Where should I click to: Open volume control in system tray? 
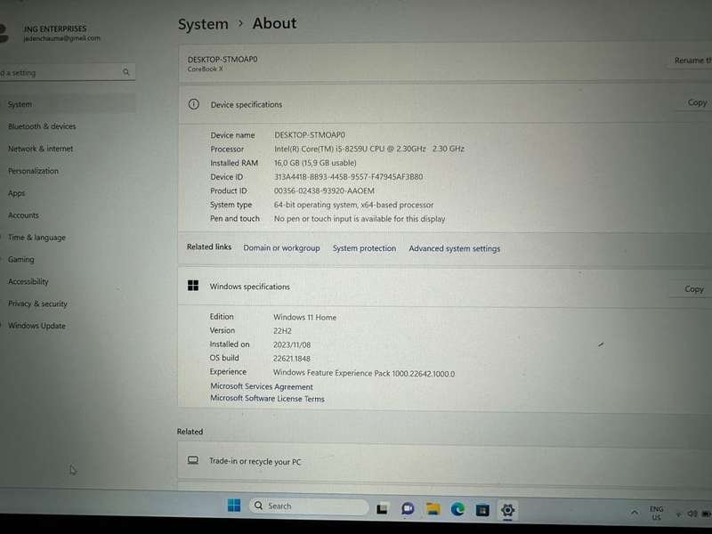point(692,514)
